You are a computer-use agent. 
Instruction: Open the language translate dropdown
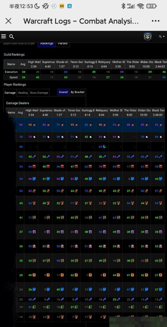tap(162, 37)
